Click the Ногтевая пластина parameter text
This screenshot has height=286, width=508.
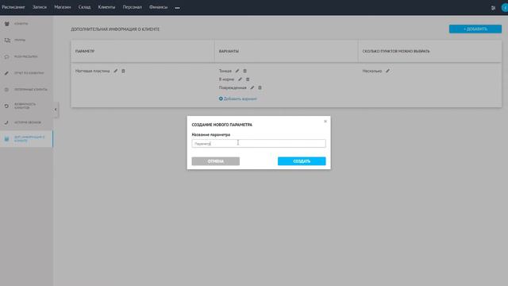coord(92,71)
